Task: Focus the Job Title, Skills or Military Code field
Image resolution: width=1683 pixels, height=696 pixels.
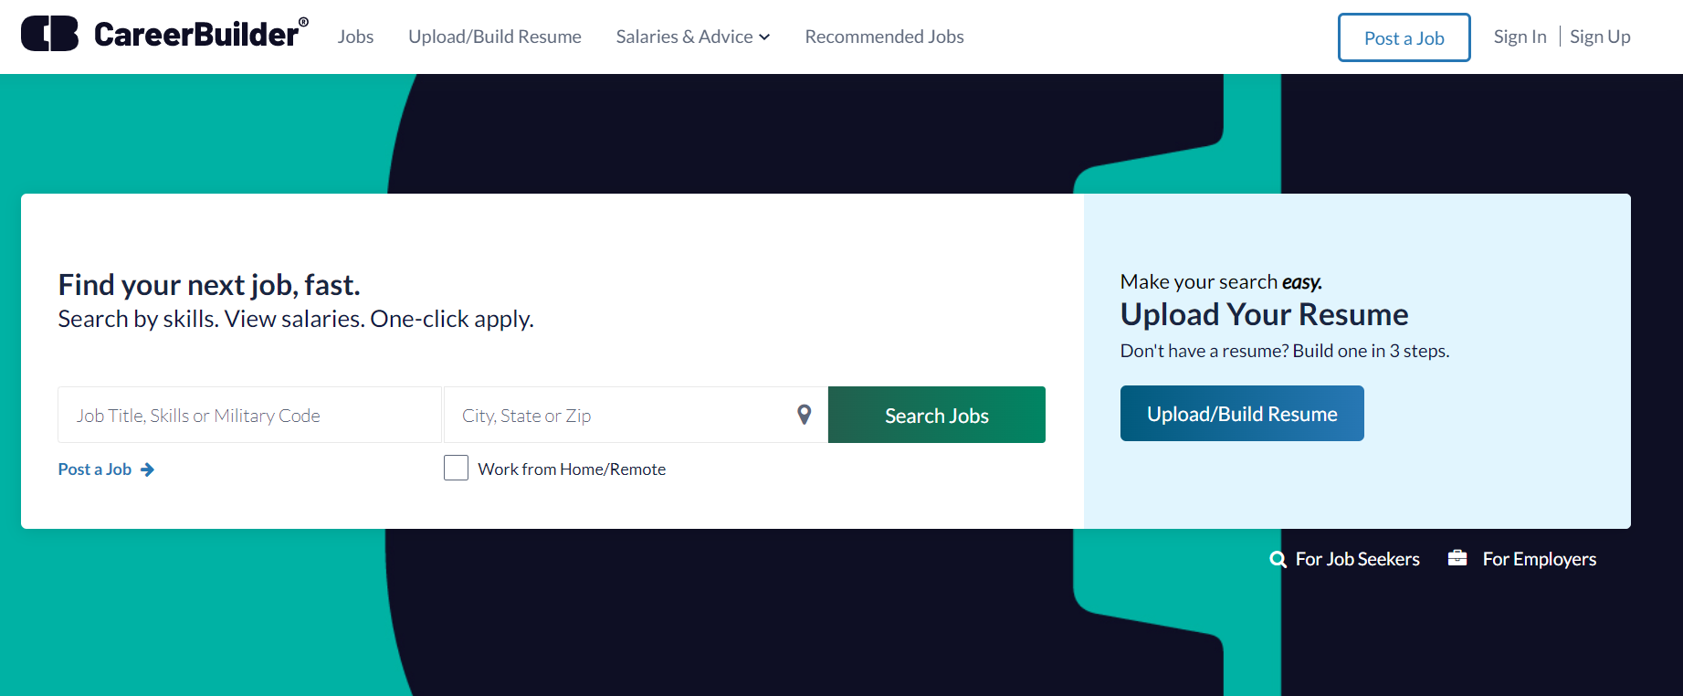Action: pos(249,415)
